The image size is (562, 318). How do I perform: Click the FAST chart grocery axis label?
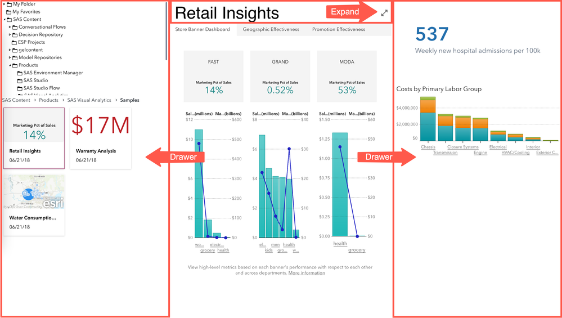pos(208,250)
